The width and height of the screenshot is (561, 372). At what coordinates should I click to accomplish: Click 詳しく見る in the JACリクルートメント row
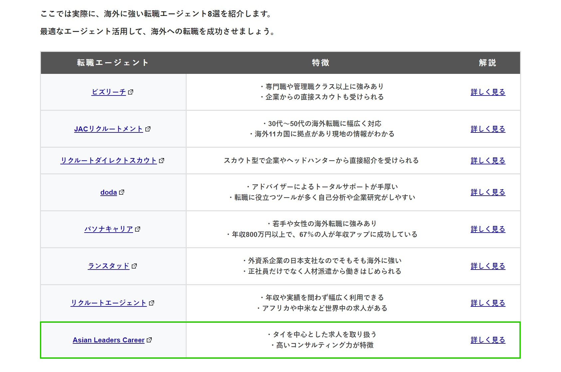pyautogui.click(x=488, y=129)
